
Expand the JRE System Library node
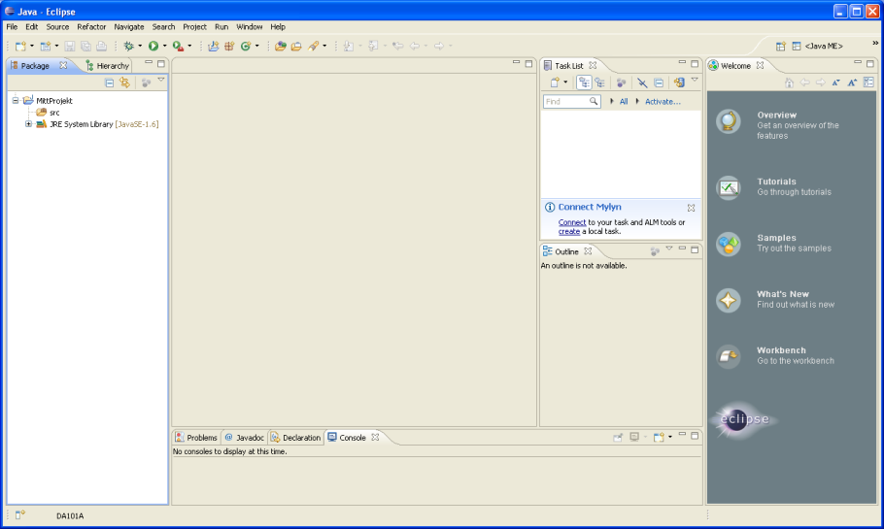[x=28, y=124]
